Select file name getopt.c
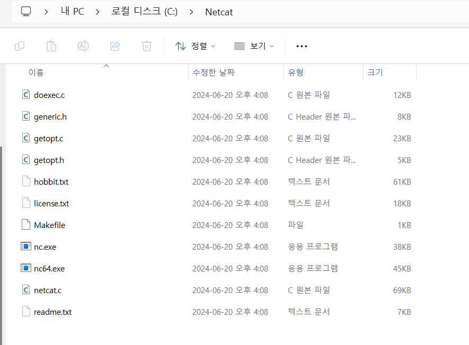Screen dimensions: 469x345 click(x=48, y=139)
